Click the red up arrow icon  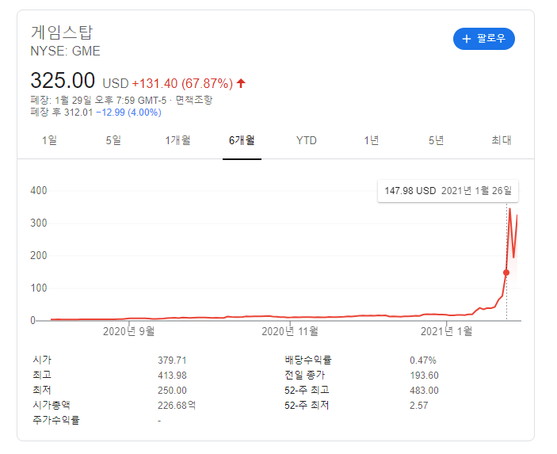click(241, 83)
